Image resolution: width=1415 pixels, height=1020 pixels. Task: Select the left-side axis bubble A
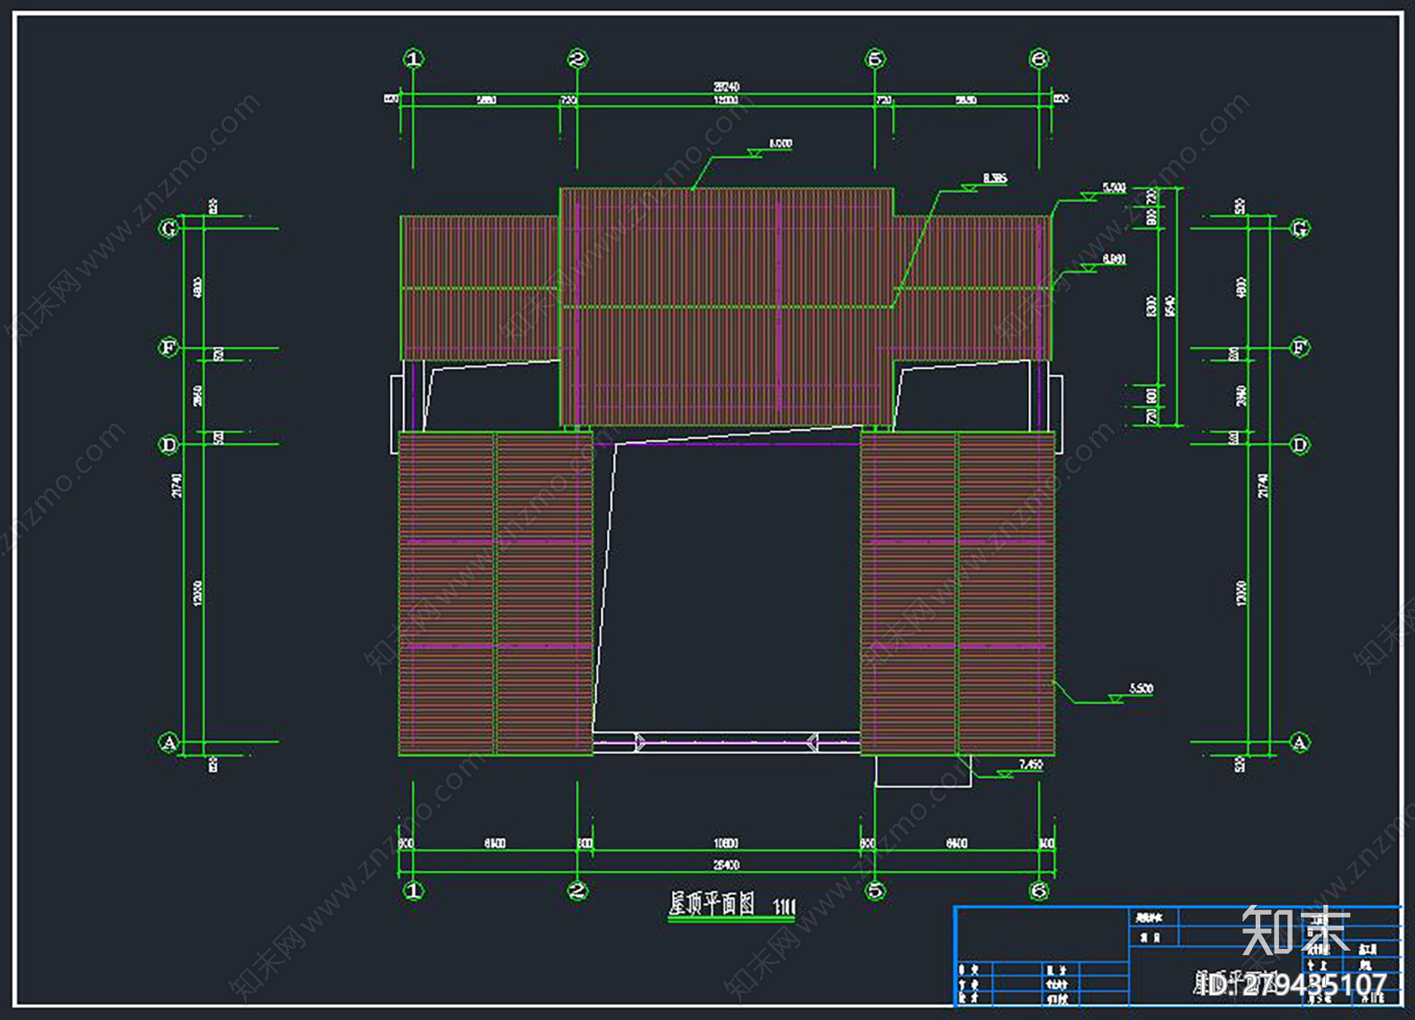click(168, 742)
